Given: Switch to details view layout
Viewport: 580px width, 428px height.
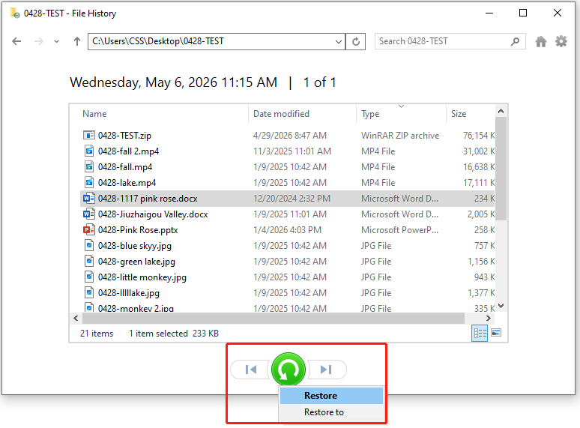Looking at the screenshot, I should [x=480, y=333].
